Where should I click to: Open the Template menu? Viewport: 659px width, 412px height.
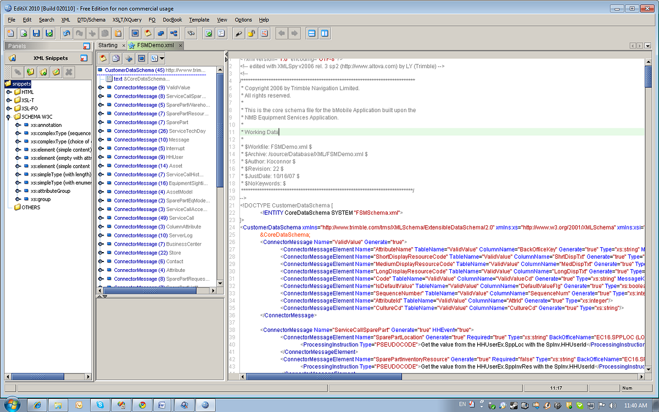click(199, 20)
